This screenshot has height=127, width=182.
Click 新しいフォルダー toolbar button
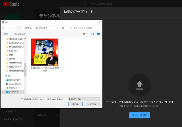click(20, 34)
